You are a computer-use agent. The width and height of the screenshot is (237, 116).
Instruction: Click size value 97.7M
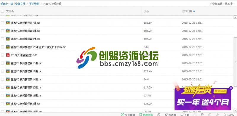(x=147, y=96)
